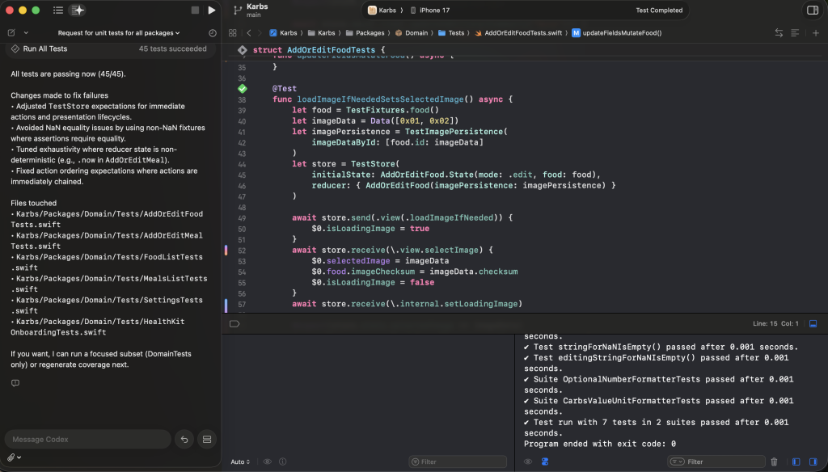Click the Run (play) button in toolbar

click(212, 11)
